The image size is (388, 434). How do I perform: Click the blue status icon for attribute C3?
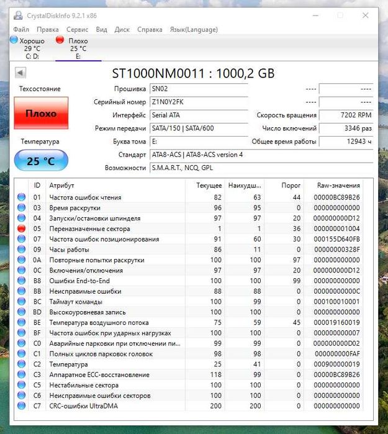(x=21, y=374)
